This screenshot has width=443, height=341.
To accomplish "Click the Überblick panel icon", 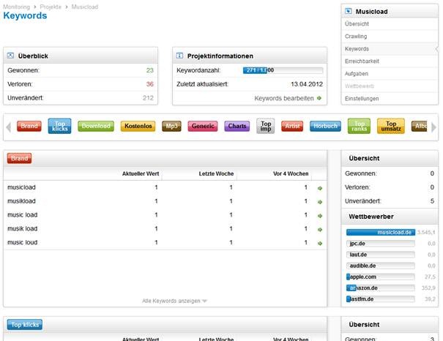I will tap(10, 56).
